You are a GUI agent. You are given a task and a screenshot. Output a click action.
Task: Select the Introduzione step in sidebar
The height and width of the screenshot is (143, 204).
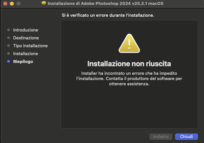26,30
